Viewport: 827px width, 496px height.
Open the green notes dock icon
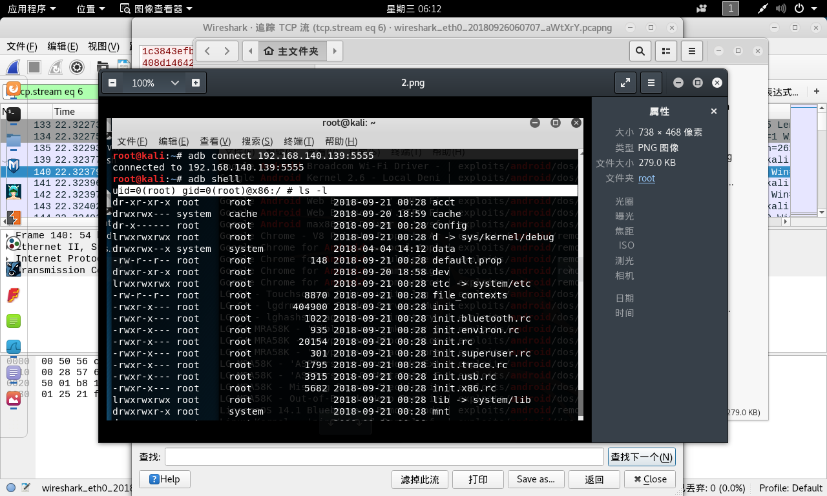click(x=14, y=321)
